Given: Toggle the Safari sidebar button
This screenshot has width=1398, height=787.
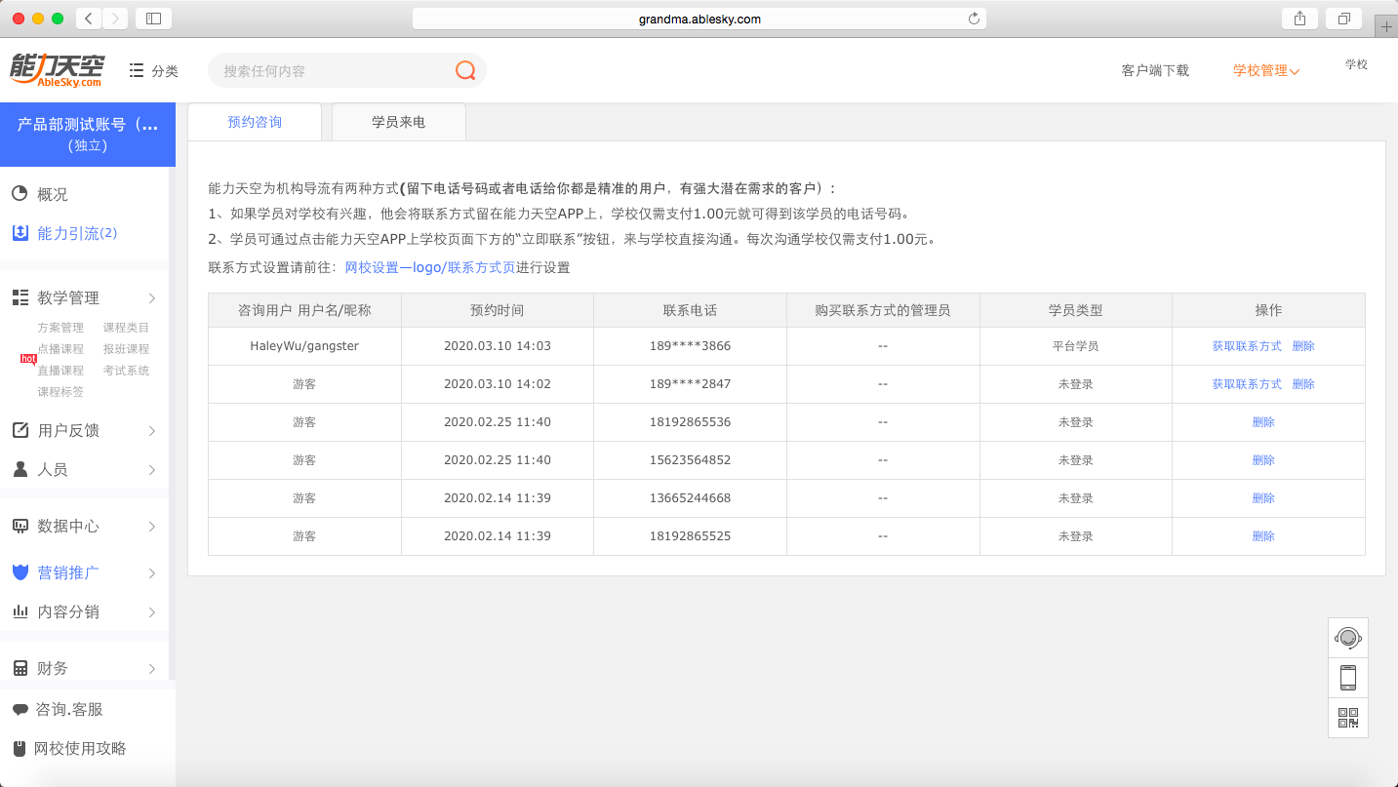Looking at the screenshot, I should point(153,19).
